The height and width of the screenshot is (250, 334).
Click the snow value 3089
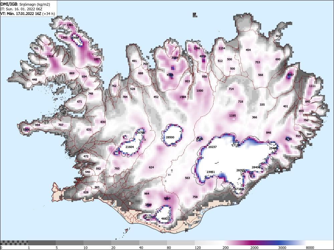pos(175,58)
